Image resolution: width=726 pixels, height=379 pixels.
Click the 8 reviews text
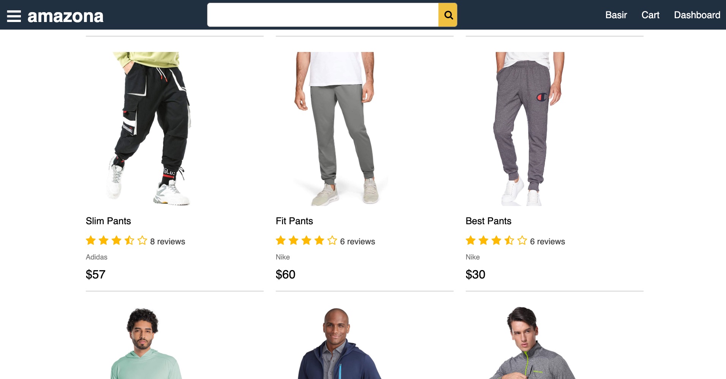pos(168,241)
